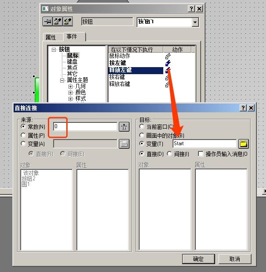Click the target variable field containing Start
The image size is (266, 272).
tap(205, 143)
